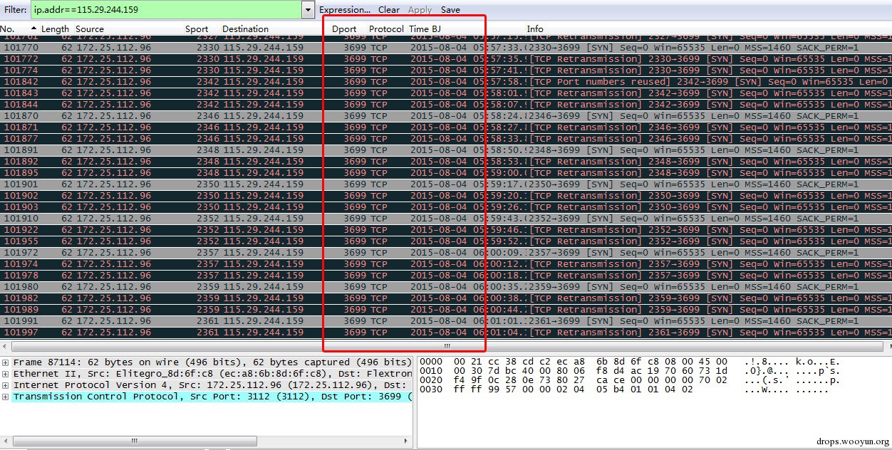
Task: Select packet row 101997
Action: point(214,333)
